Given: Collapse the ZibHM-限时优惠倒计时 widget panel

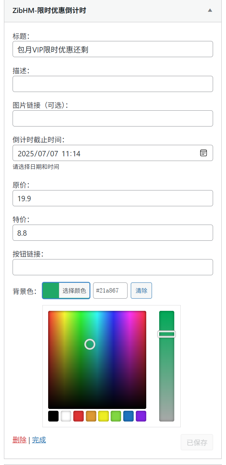Looking at the screenshot, I should [x=210, y=11].
